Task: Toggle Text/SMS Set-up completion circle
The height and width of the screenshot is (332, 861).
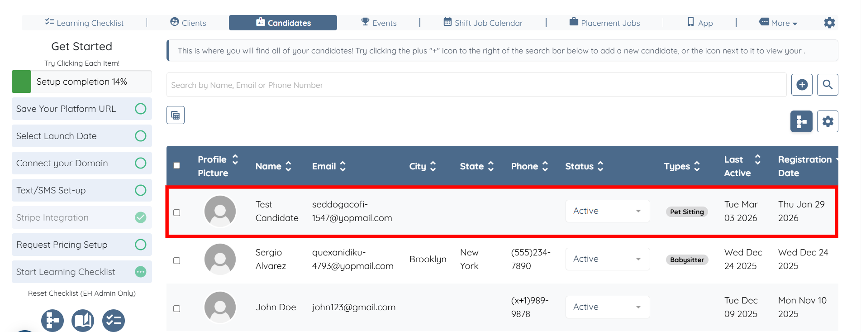Action: (141, 190)
